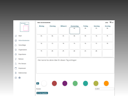Click the Impressum window icon

tap(16, 68)
